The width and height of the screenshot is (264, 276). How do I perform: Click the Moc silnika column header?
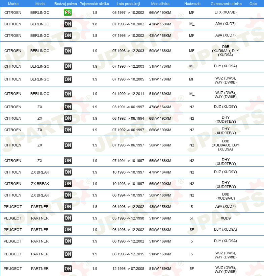[x=160, y=4]
